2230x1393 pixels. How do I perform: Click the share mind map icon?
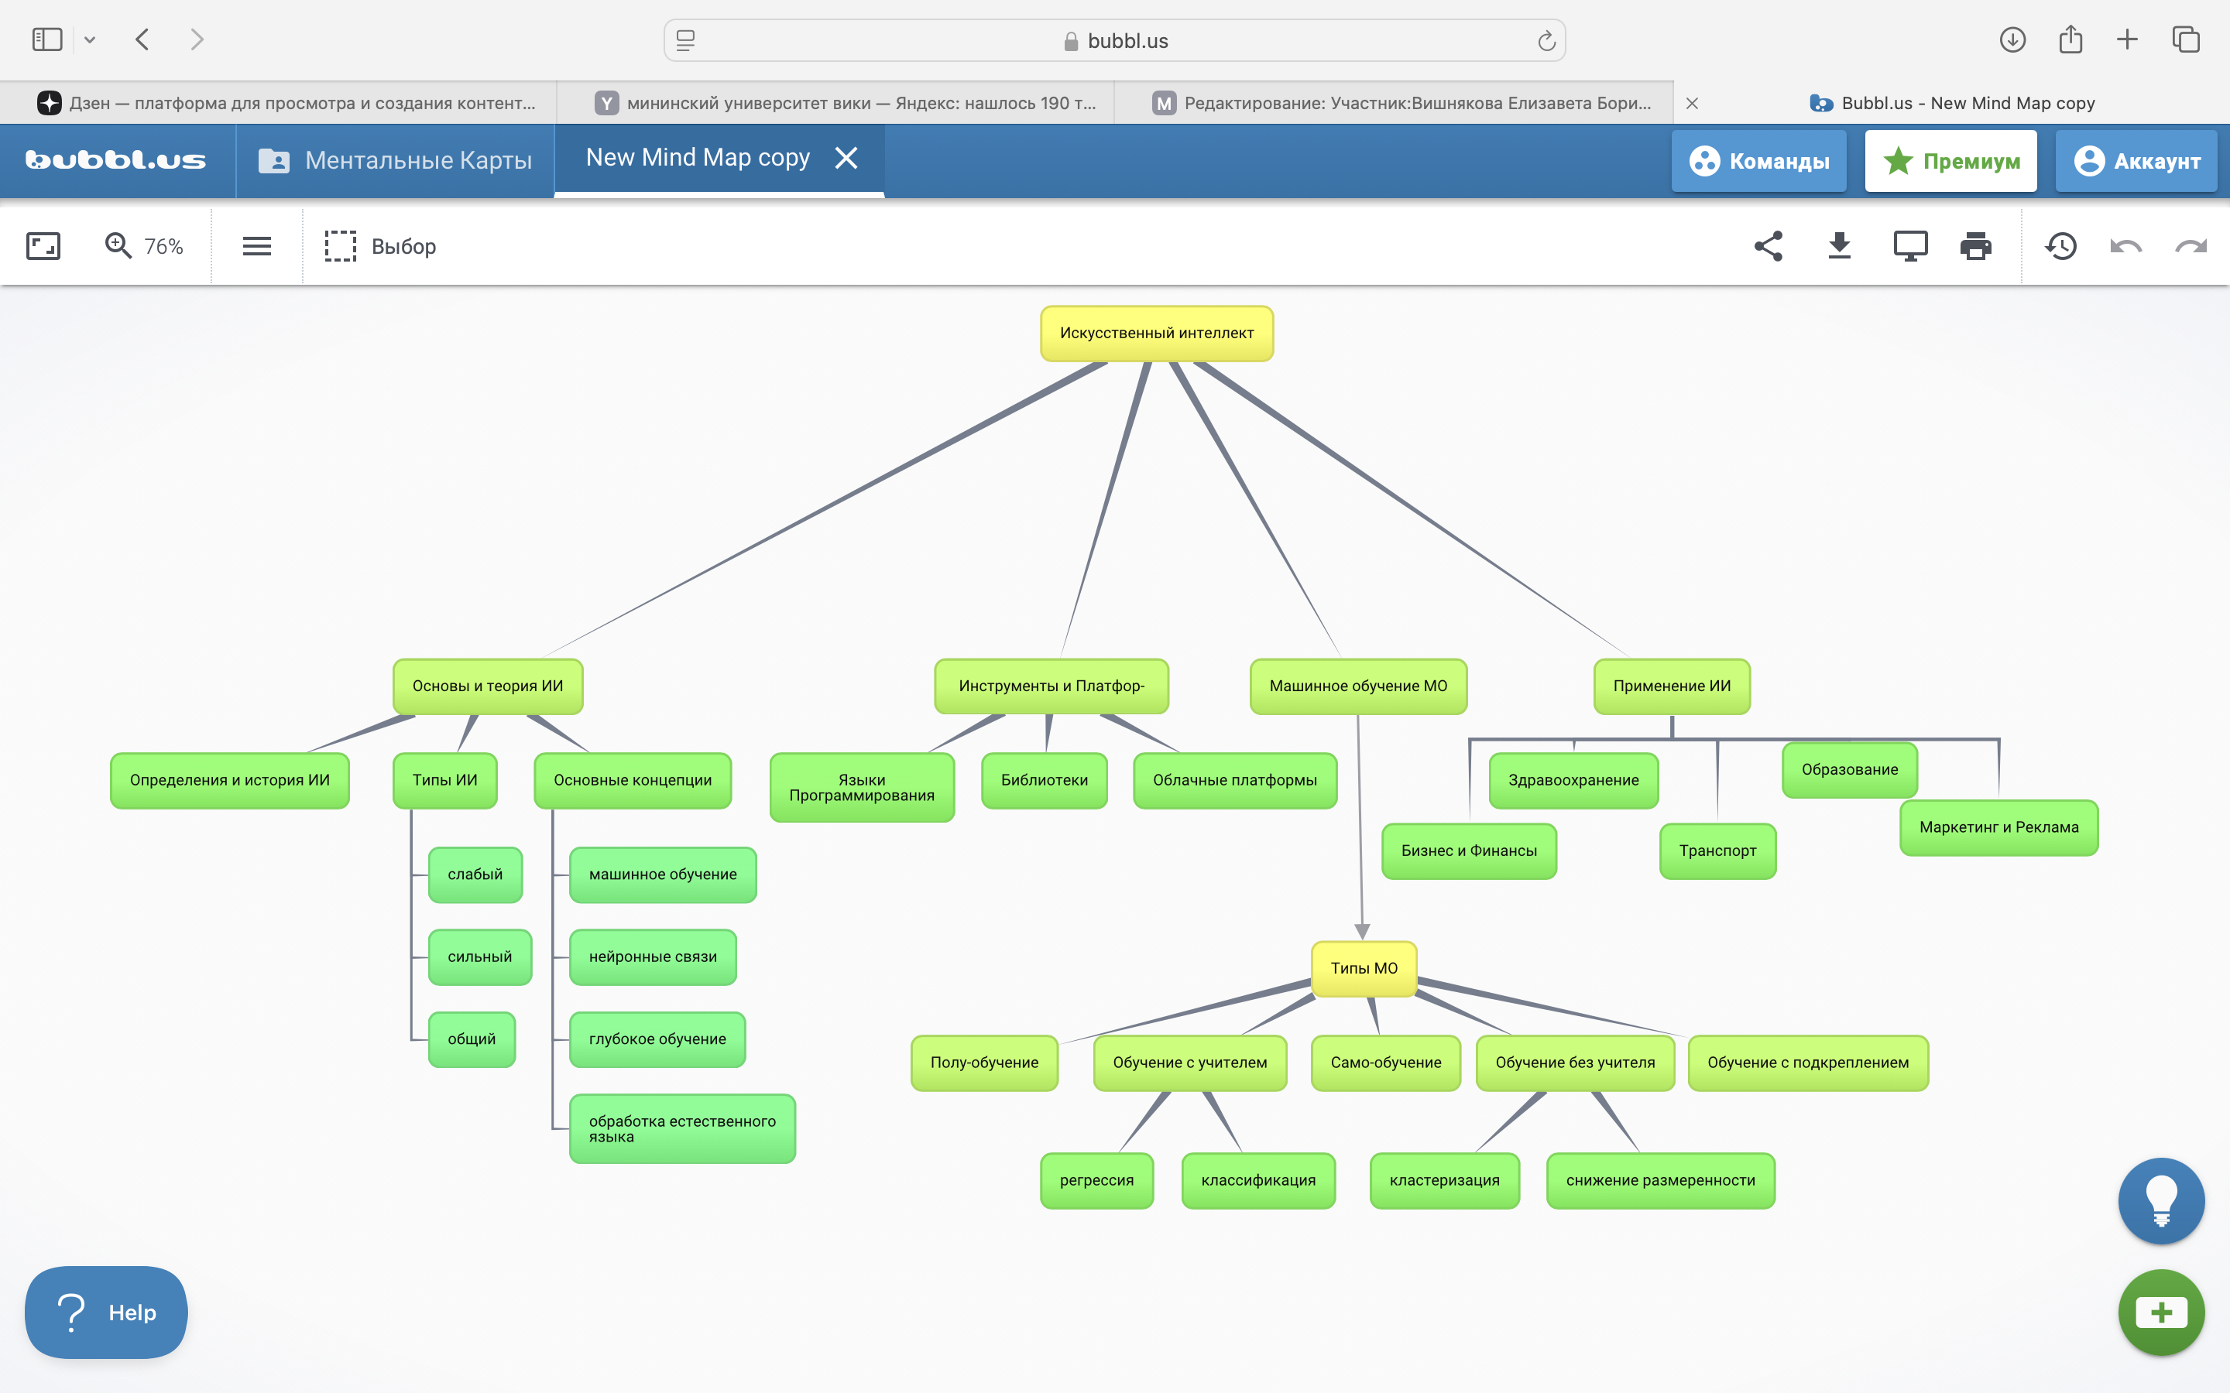click(1768, 246)
